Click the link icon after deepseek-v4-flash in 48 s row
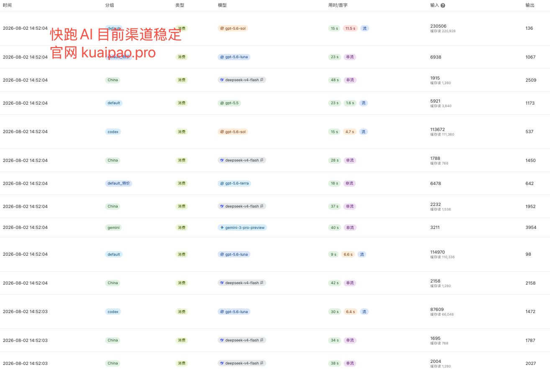The image size is (550, 380). pyautogui.click(x=262, y=80)
